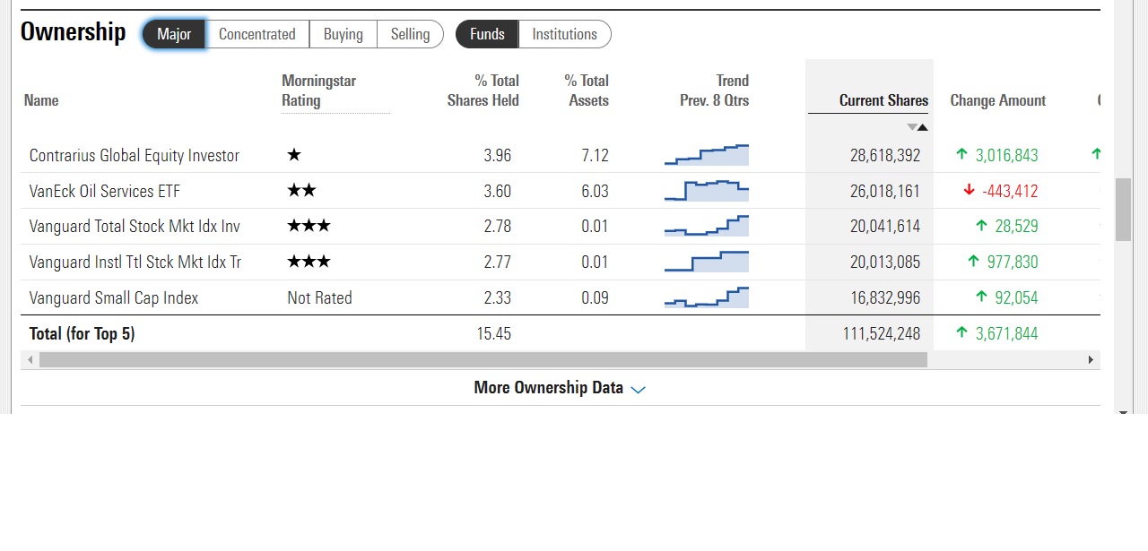
Task: Click red down arrow beside -443,412
Action: (969, 190)
